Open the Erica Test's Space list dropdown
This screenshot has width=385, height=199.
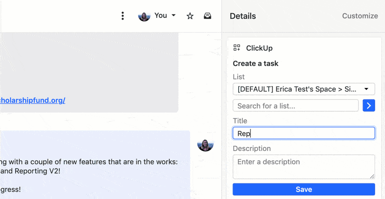coord(304,89)
